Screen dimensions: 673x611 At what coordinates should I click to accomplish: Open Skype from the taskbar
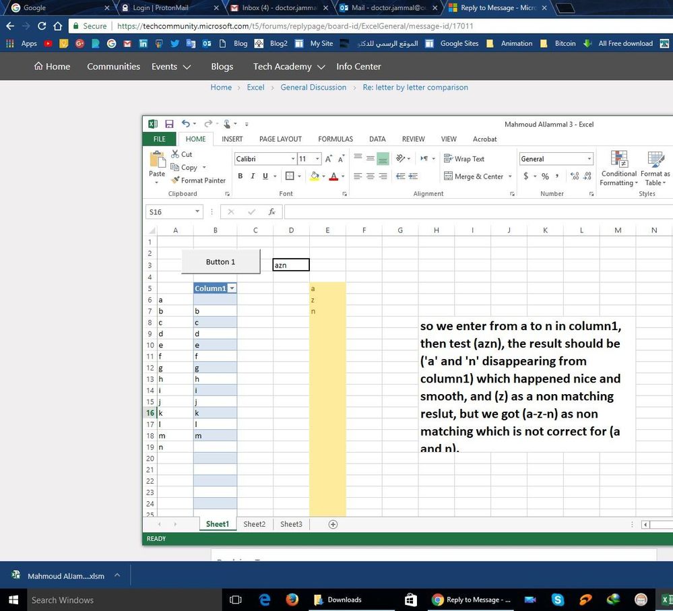point(558,600)
